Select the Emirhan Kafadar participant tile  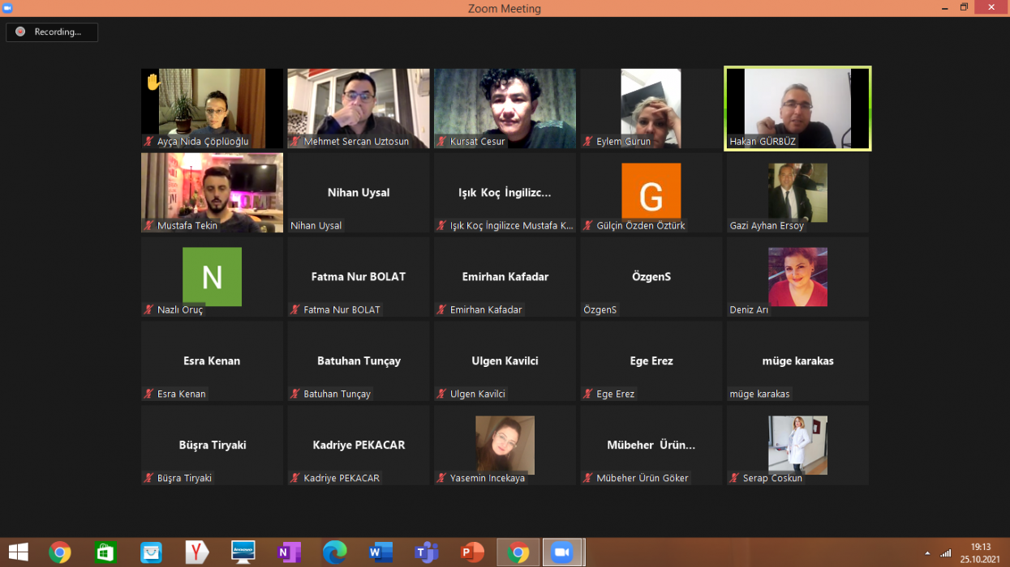[505, 277]
